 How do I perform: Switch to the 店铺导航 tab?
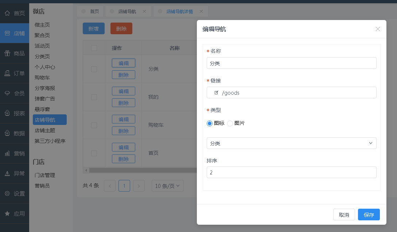(128, 11)
